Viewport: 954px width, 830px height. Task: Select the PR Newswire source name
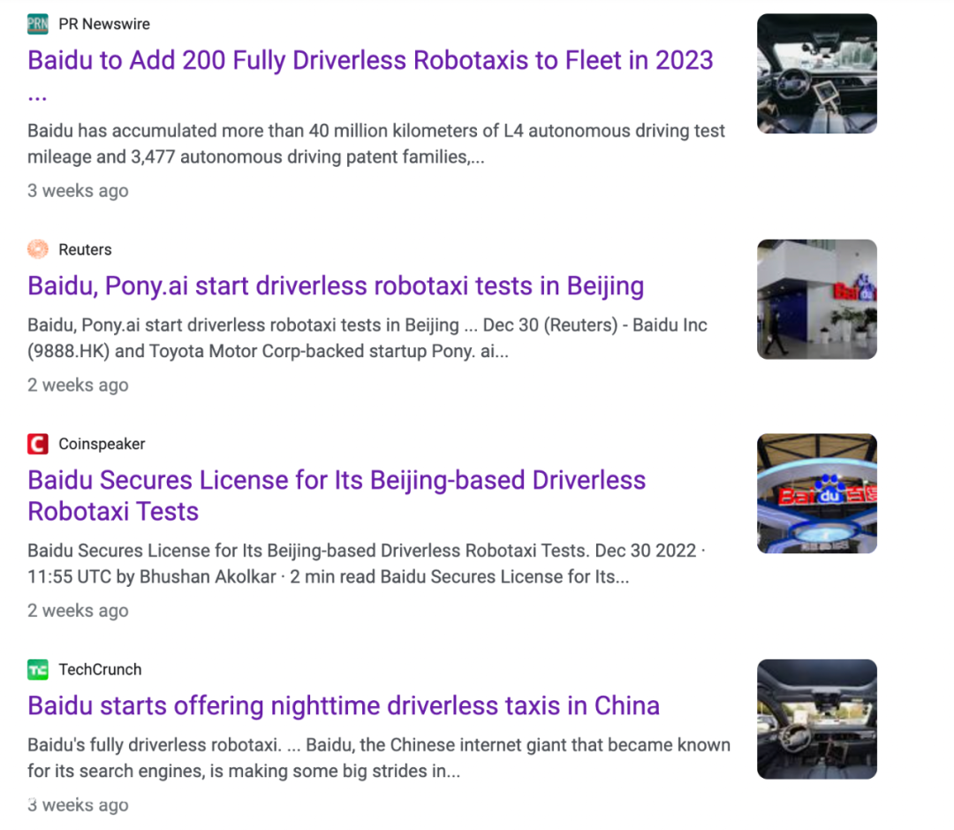[x=104, y=25]
